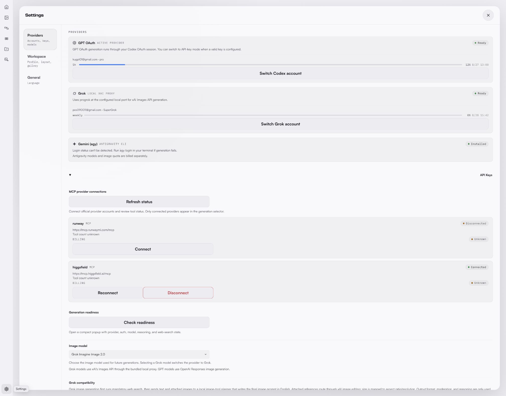Click the GPT OAuth 5h usage bar
506x396 pixels.
coord(270,65)
